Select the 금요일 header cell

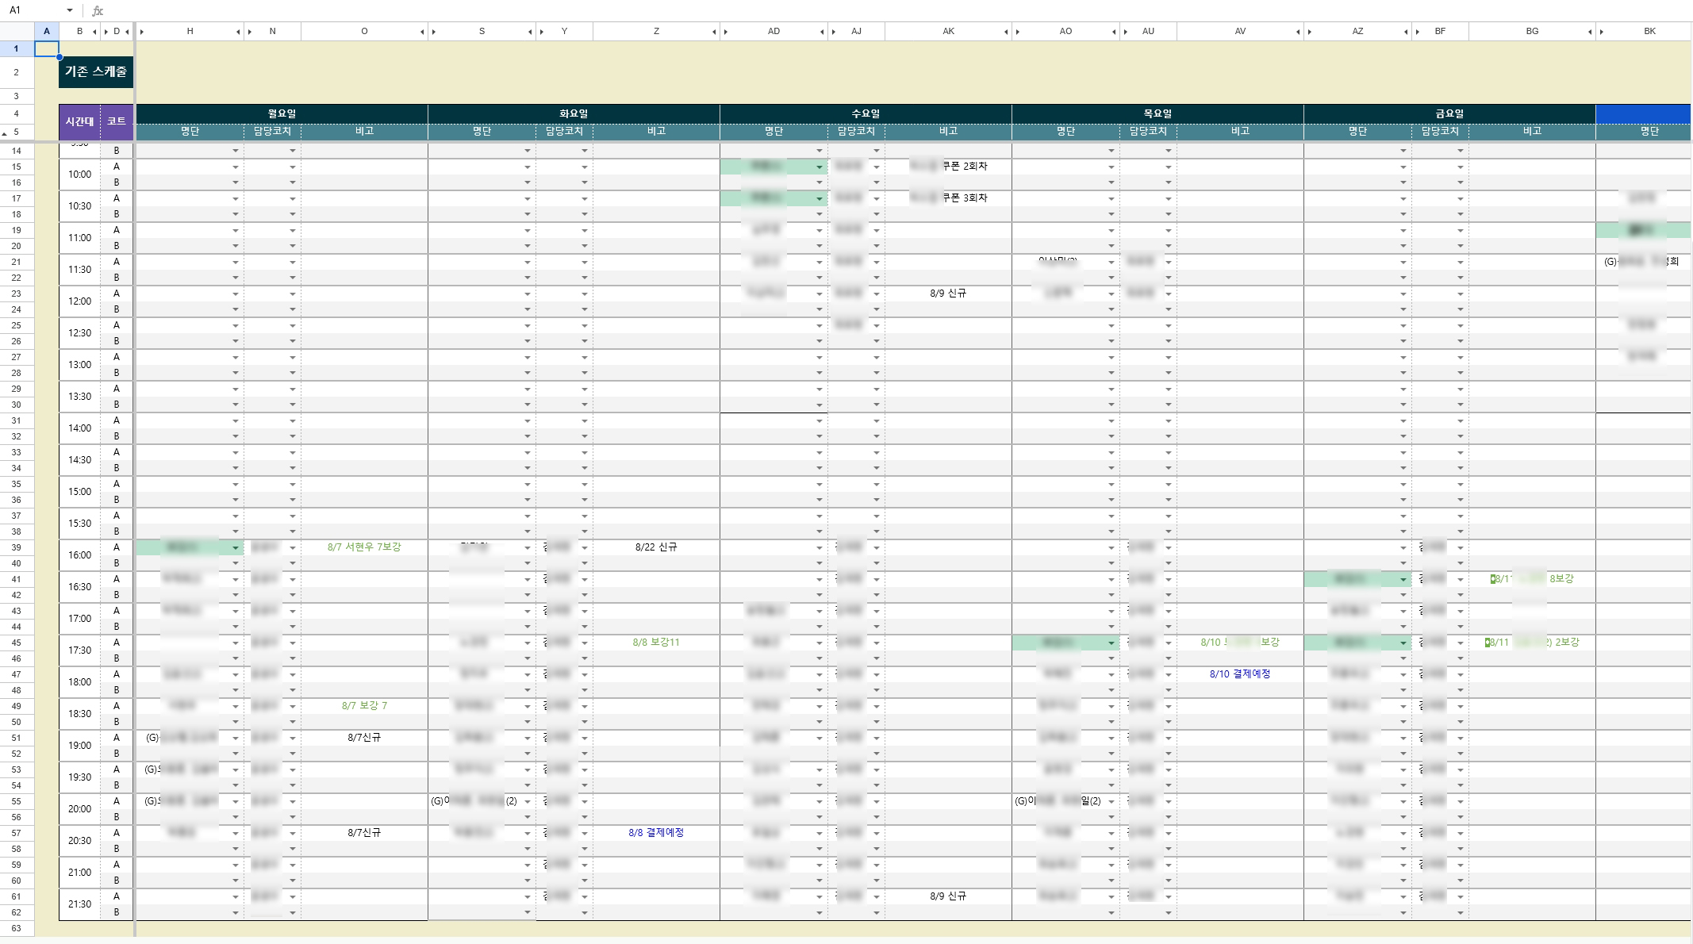[1449, 113]
